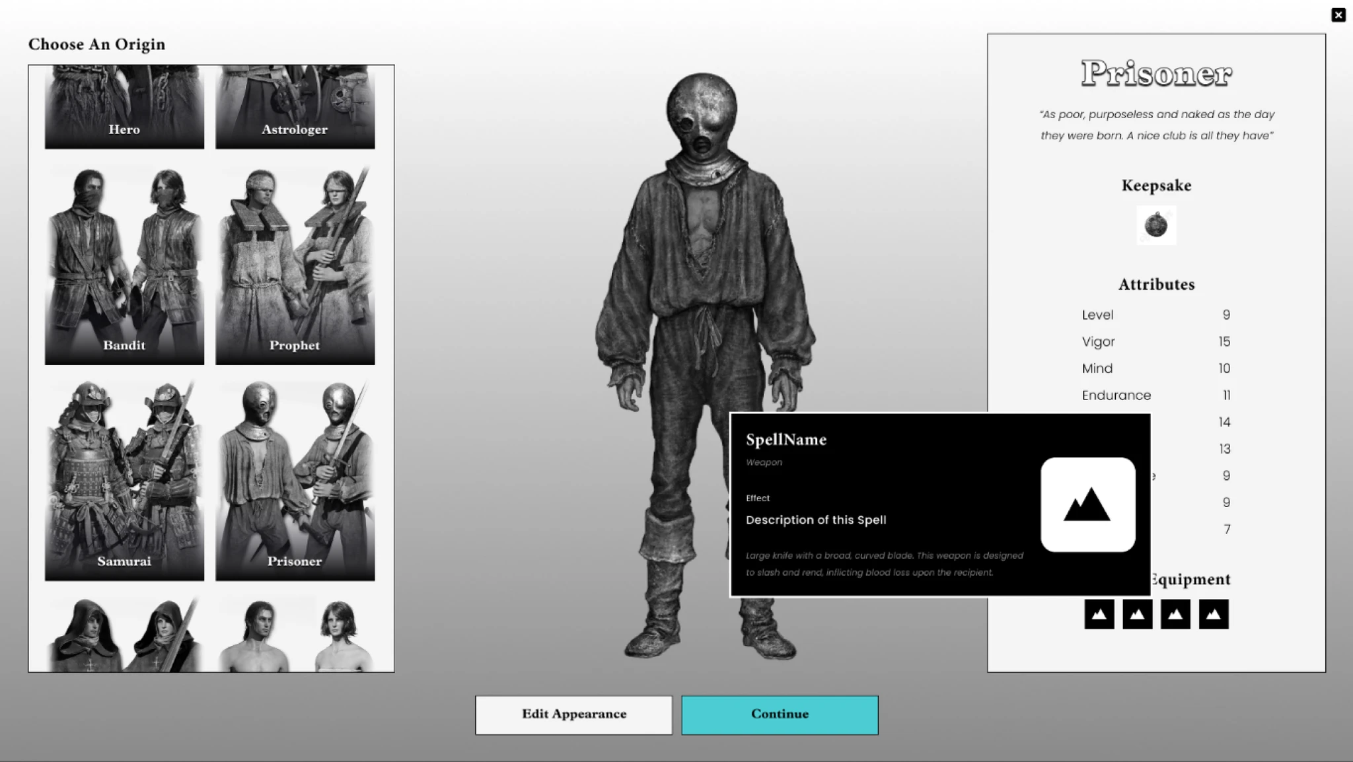
Task: Click the Vigor attribute row
Action: pos(1155,341)
